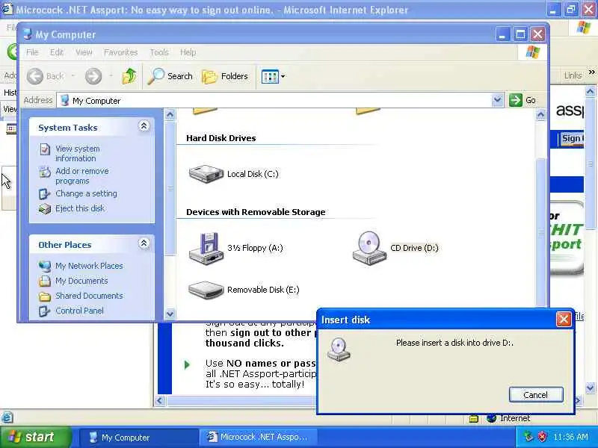Click the red security shield tray icon
598x448 pixels.
click(542, 437)
